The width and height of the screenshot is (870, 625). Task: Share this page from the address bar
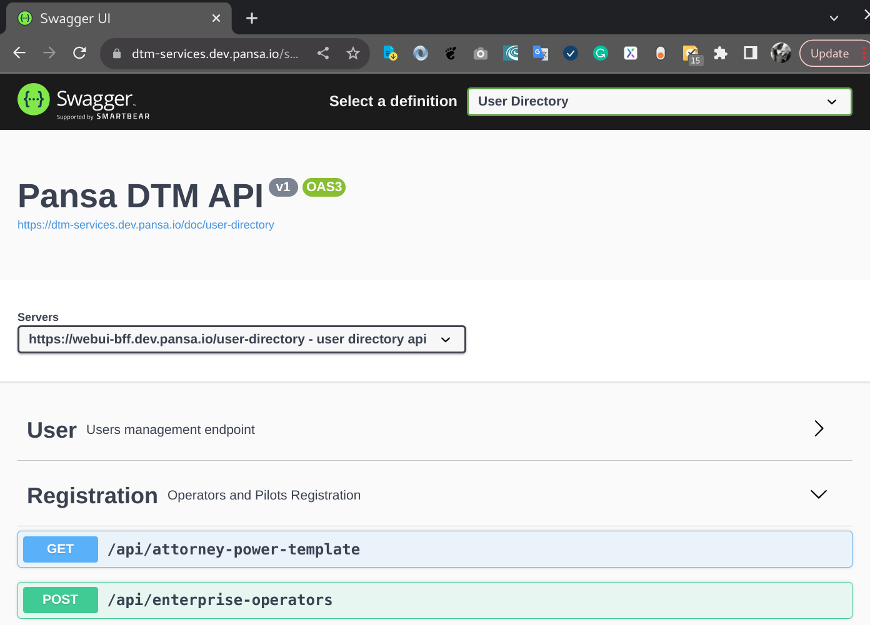pyautogui.click(x=323, y=53)
